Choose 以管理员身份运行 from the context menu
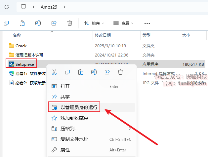This screenshot has height=157, width=208. point(92,107)
